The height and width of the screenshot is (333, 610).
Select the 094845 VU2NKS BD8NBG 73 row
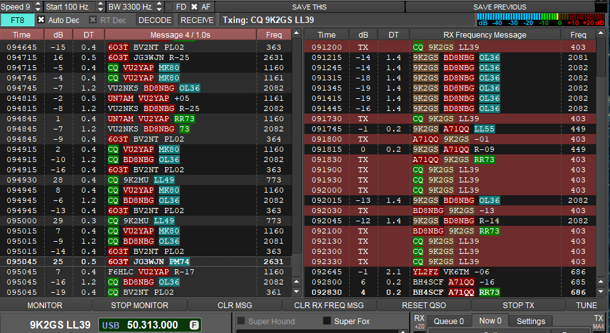[x=146, y=129]
